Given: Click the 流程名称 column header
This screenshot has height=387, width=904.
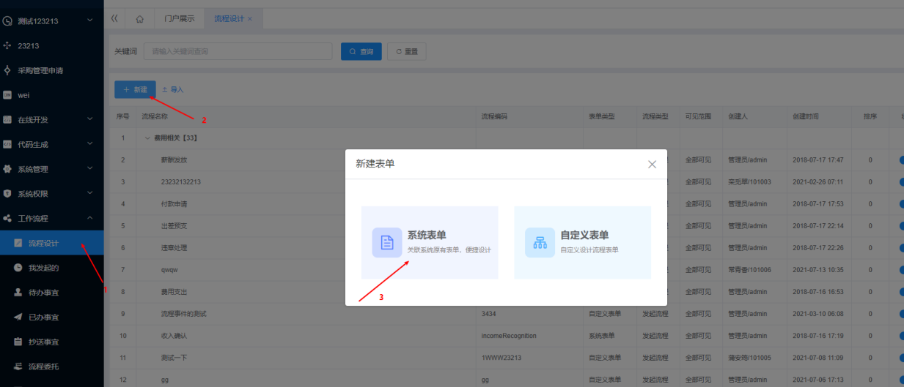Looking at the screenshot, I should click(x=155, y=116).
